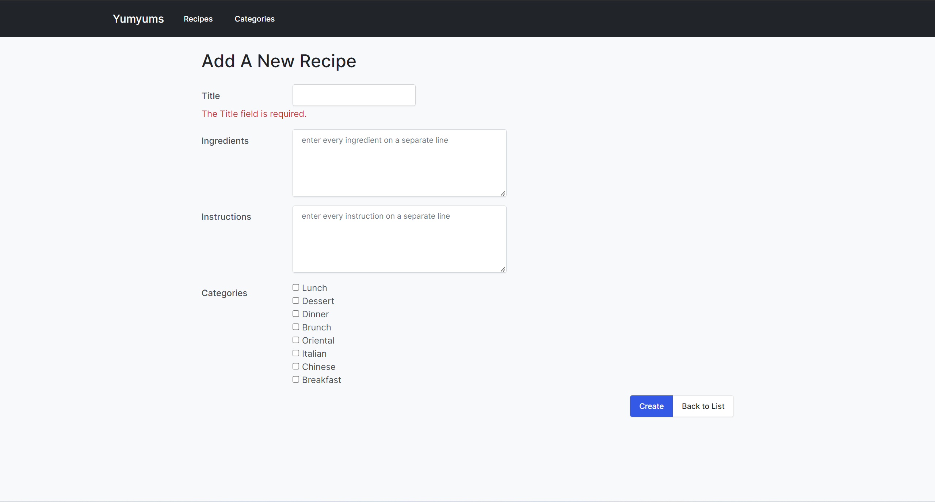Check the Chinese category checkbox
This screenshot has height=502, width=935.
(x=295, y=366)
